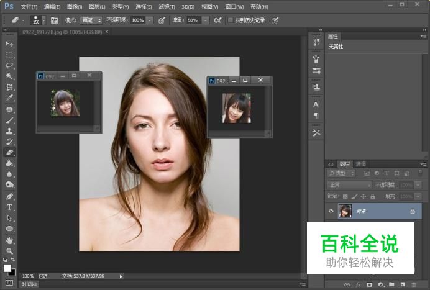Select the Move tool
Screen dimensions: 430x290
[x=9, y=44]
